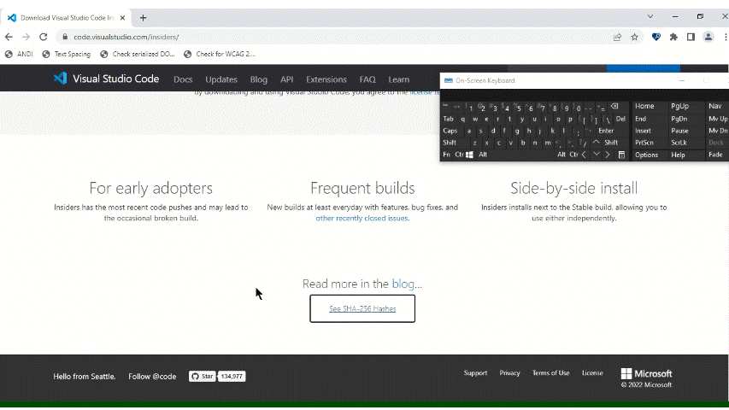Tap the PgUp key on On-Screen Keyboard

[x=679, y=107]
